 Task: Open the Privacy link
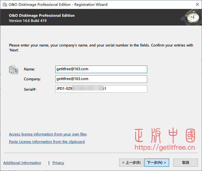[58, 163]
